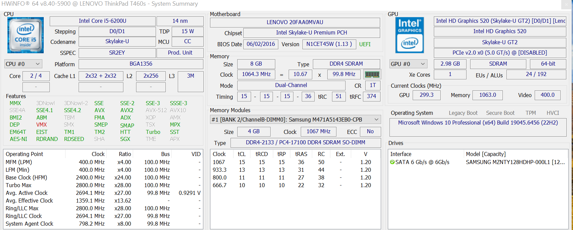Click the Microsoft Windows 10 Professional OS field

tap(478, 123)
